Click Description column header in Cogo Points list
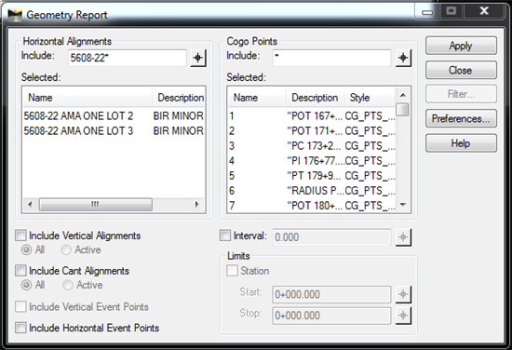The image size is (512, 350). click(x=315, y=98)
